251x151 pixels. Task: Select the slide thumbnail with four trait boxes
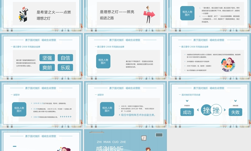pos(41,56)
